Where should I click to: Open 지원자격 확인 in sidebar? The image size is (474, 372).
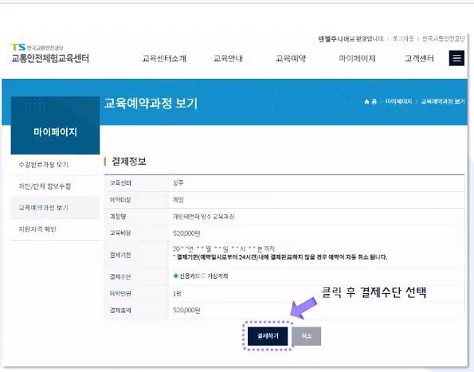[x=37, y=229]
